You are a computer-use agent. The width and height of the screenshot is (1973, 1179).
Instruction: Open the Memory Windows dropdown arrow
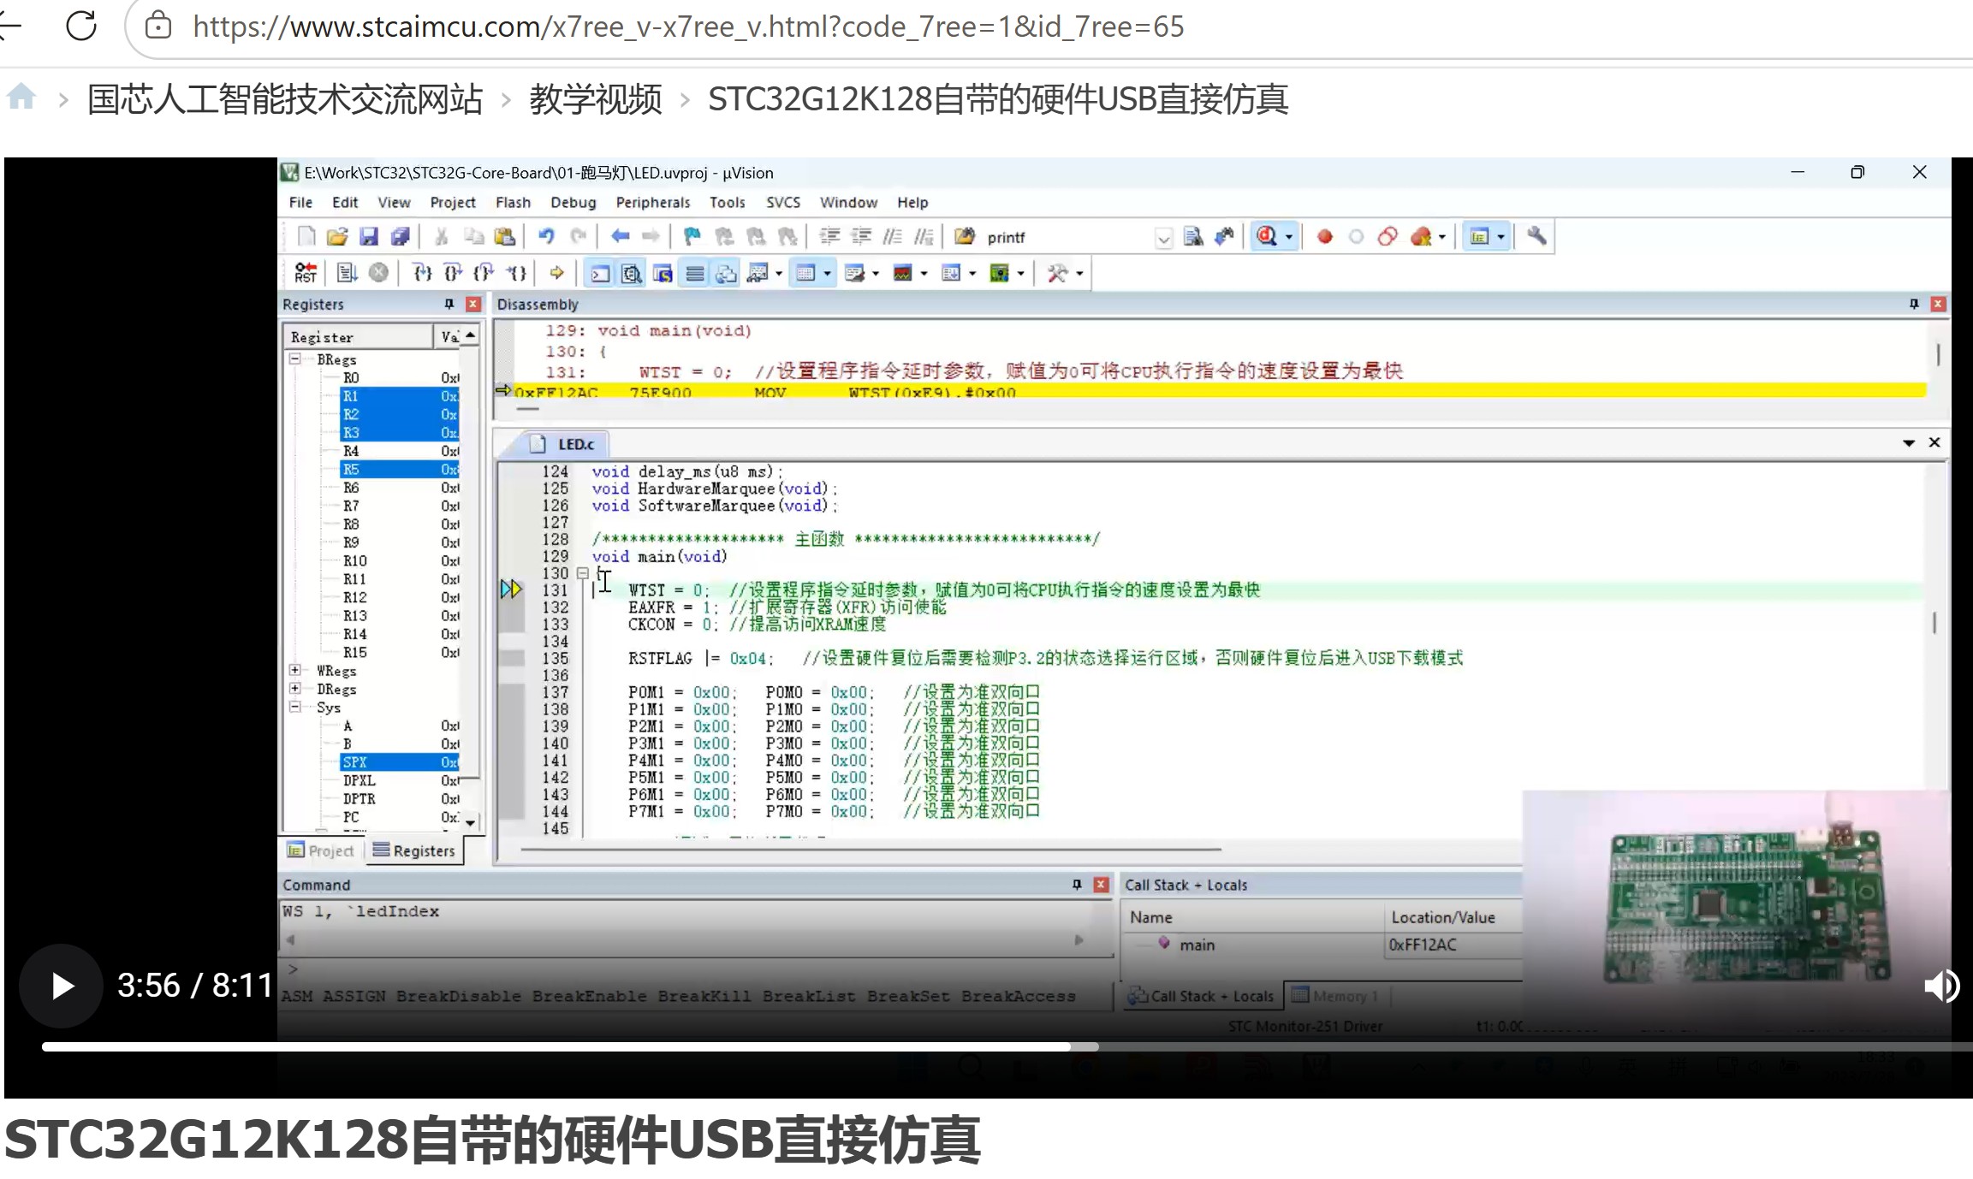(x=827, y=274)
